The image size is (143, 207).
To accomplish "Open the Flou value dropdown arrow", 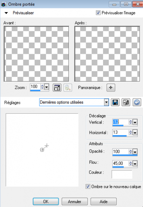I will [x=135, y=164].
